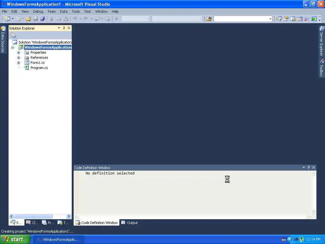Open the Solution Explorer window position dropdown
325x244 pixels.
tap(59, 28)
